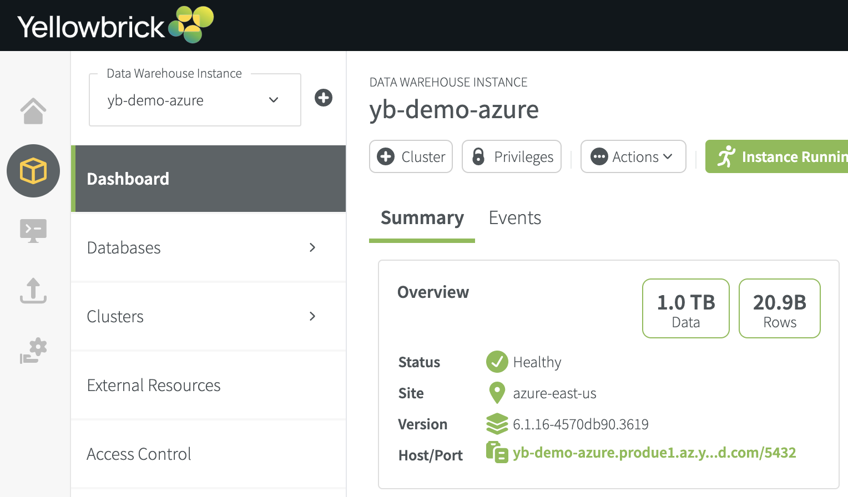Open Access Control navigation item
The image size is (848, 497).
click(x=209, y=454)
